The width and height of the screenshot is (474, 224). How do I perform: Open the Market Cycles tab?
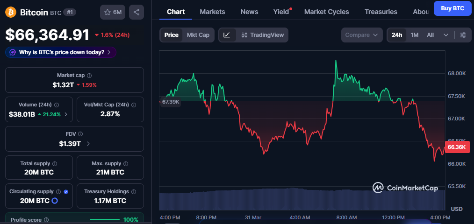click(326, 12)
